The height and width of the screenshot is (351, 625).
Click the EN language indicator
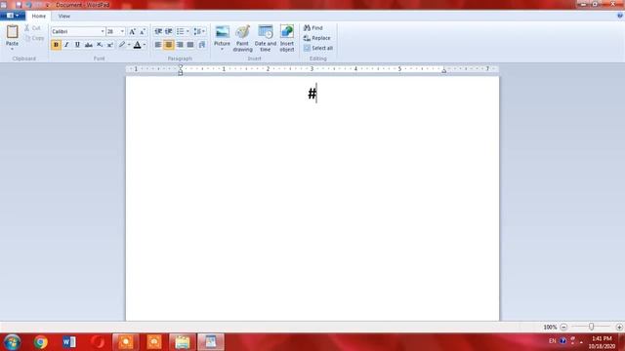pyautogui.click(x=552, y=341)
